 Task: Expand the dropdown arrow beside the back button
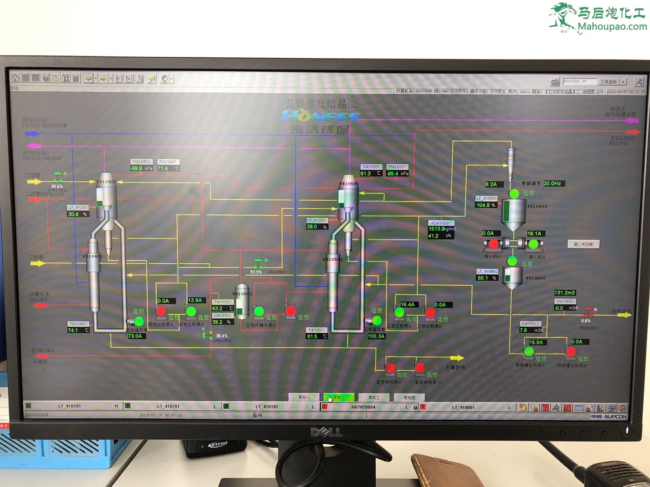[x=96, y=78]
